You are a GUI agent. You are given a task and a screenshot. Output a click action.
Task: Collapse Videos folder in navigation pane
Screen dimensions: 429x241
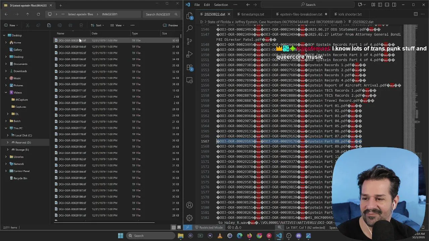pos(6,92)
